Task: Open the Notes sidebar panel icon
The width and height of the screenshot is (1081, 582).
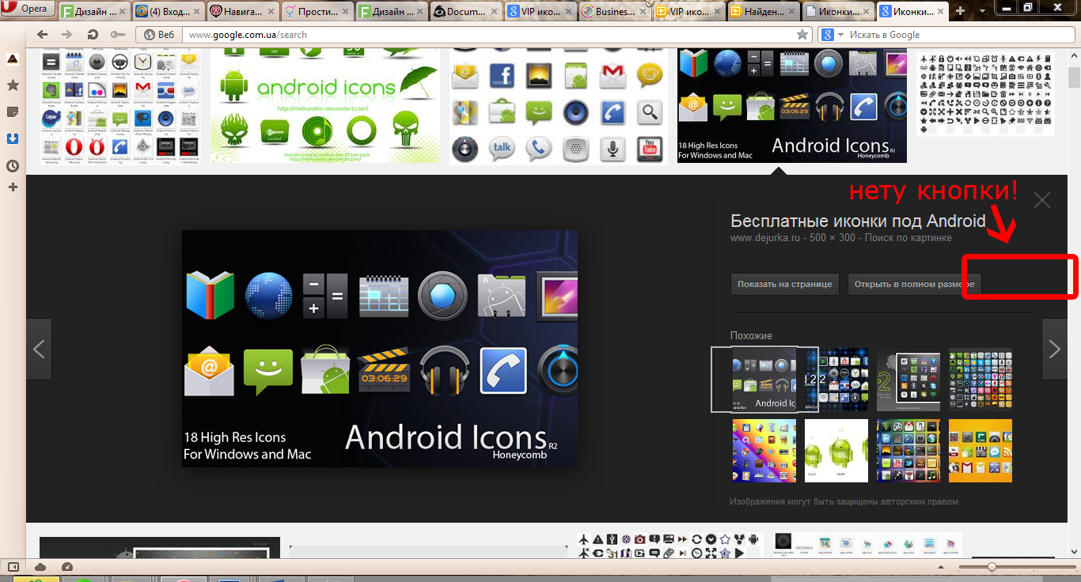Action: tap(12, 111)
